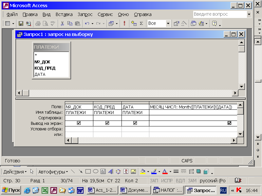
Task: Open the Properties toolbar icon
Action: [177, 24]
